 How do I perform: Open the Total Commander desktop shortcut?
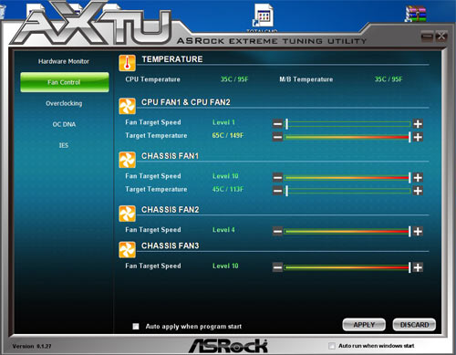coord(263,17)
